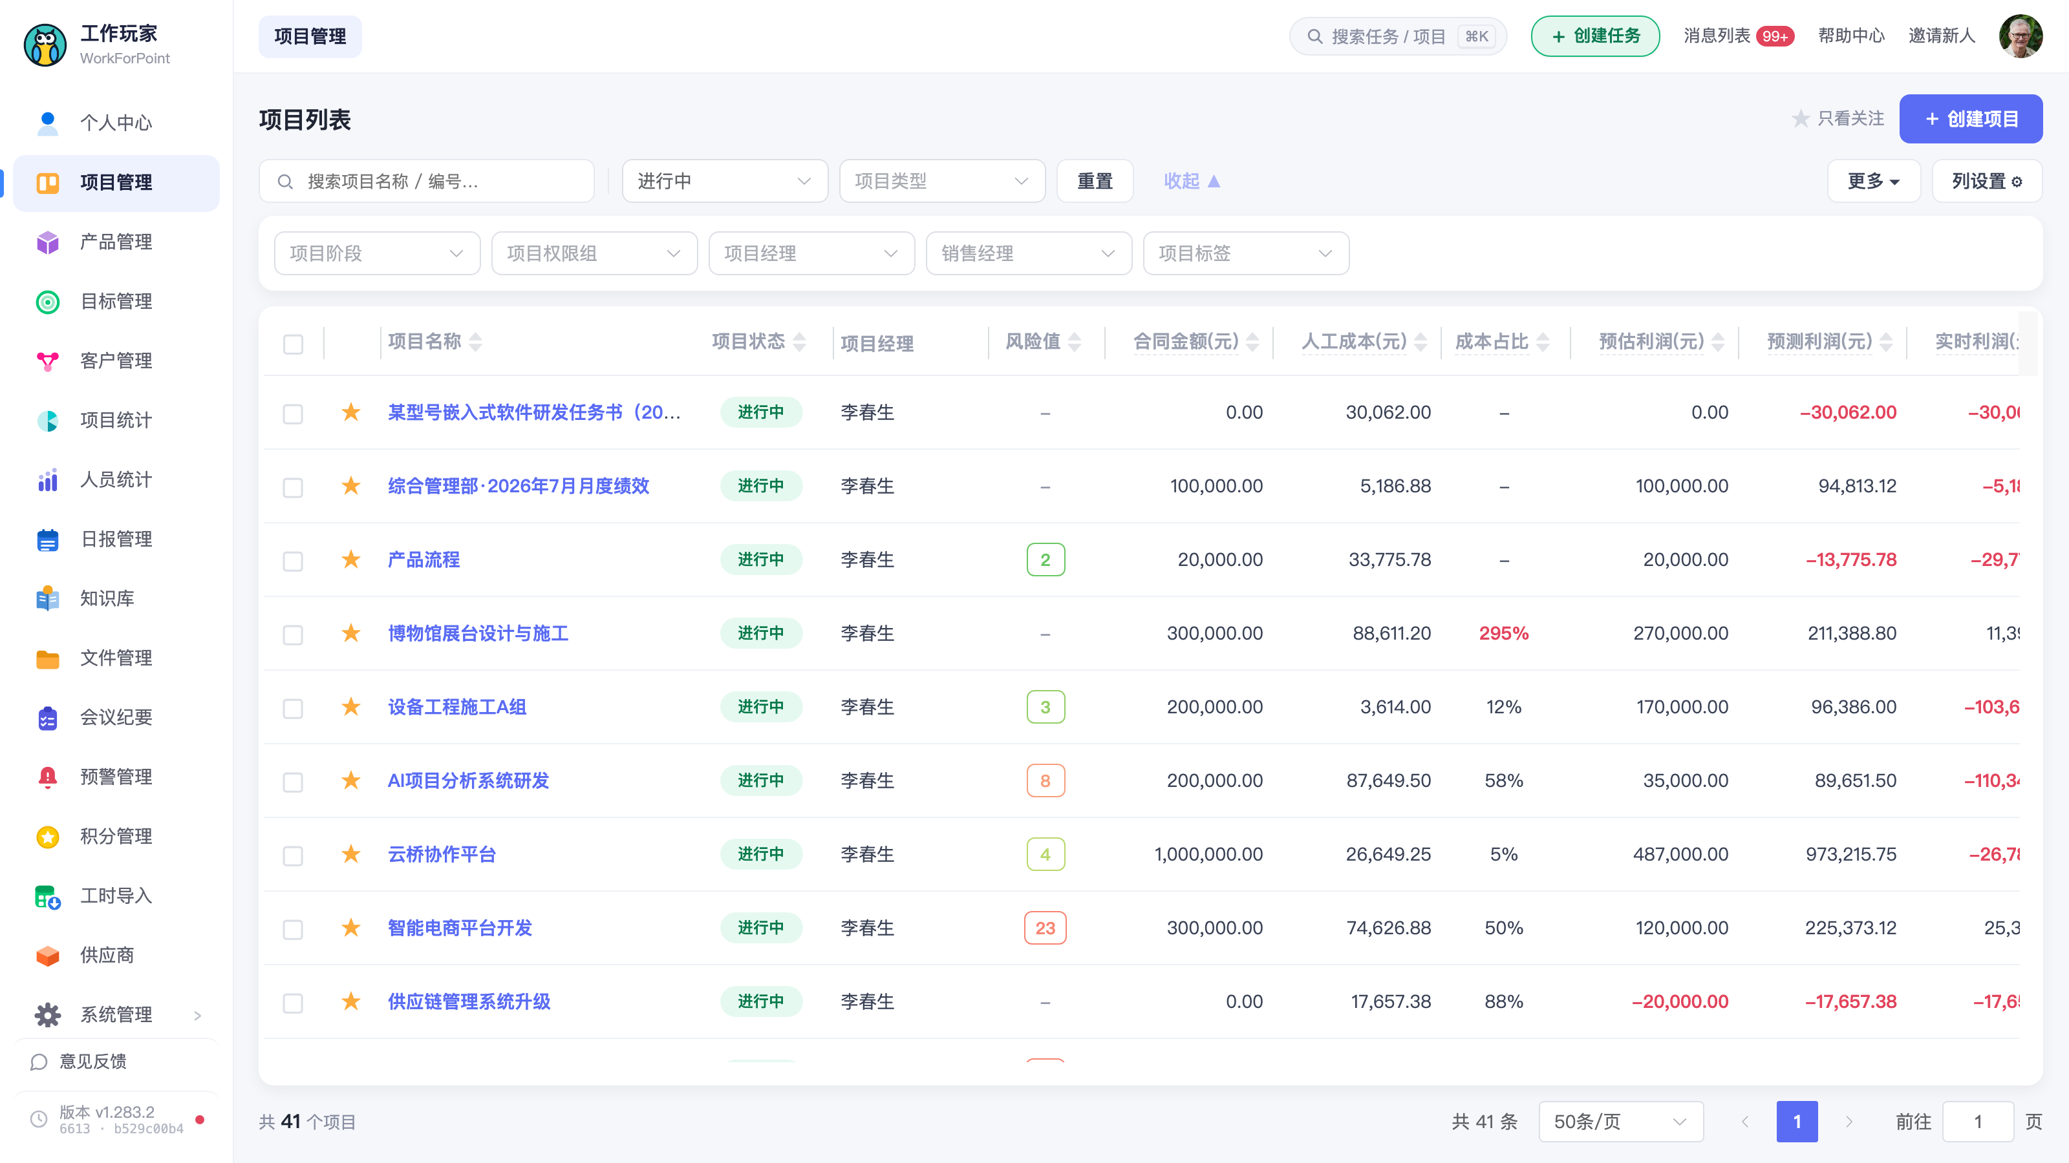This screenshot has width=2069, height=1163.
Task: Open the 进行中 status dropdown
Action: pos(724,181)
